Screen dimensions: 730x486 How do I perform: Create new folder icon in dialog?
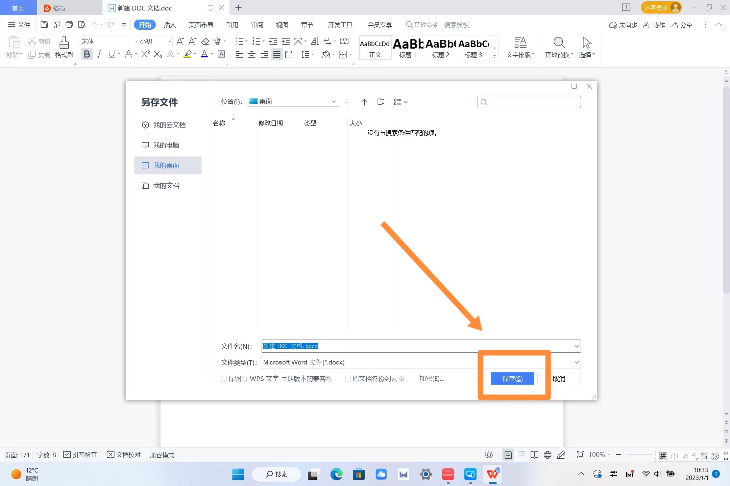[381, 102]
